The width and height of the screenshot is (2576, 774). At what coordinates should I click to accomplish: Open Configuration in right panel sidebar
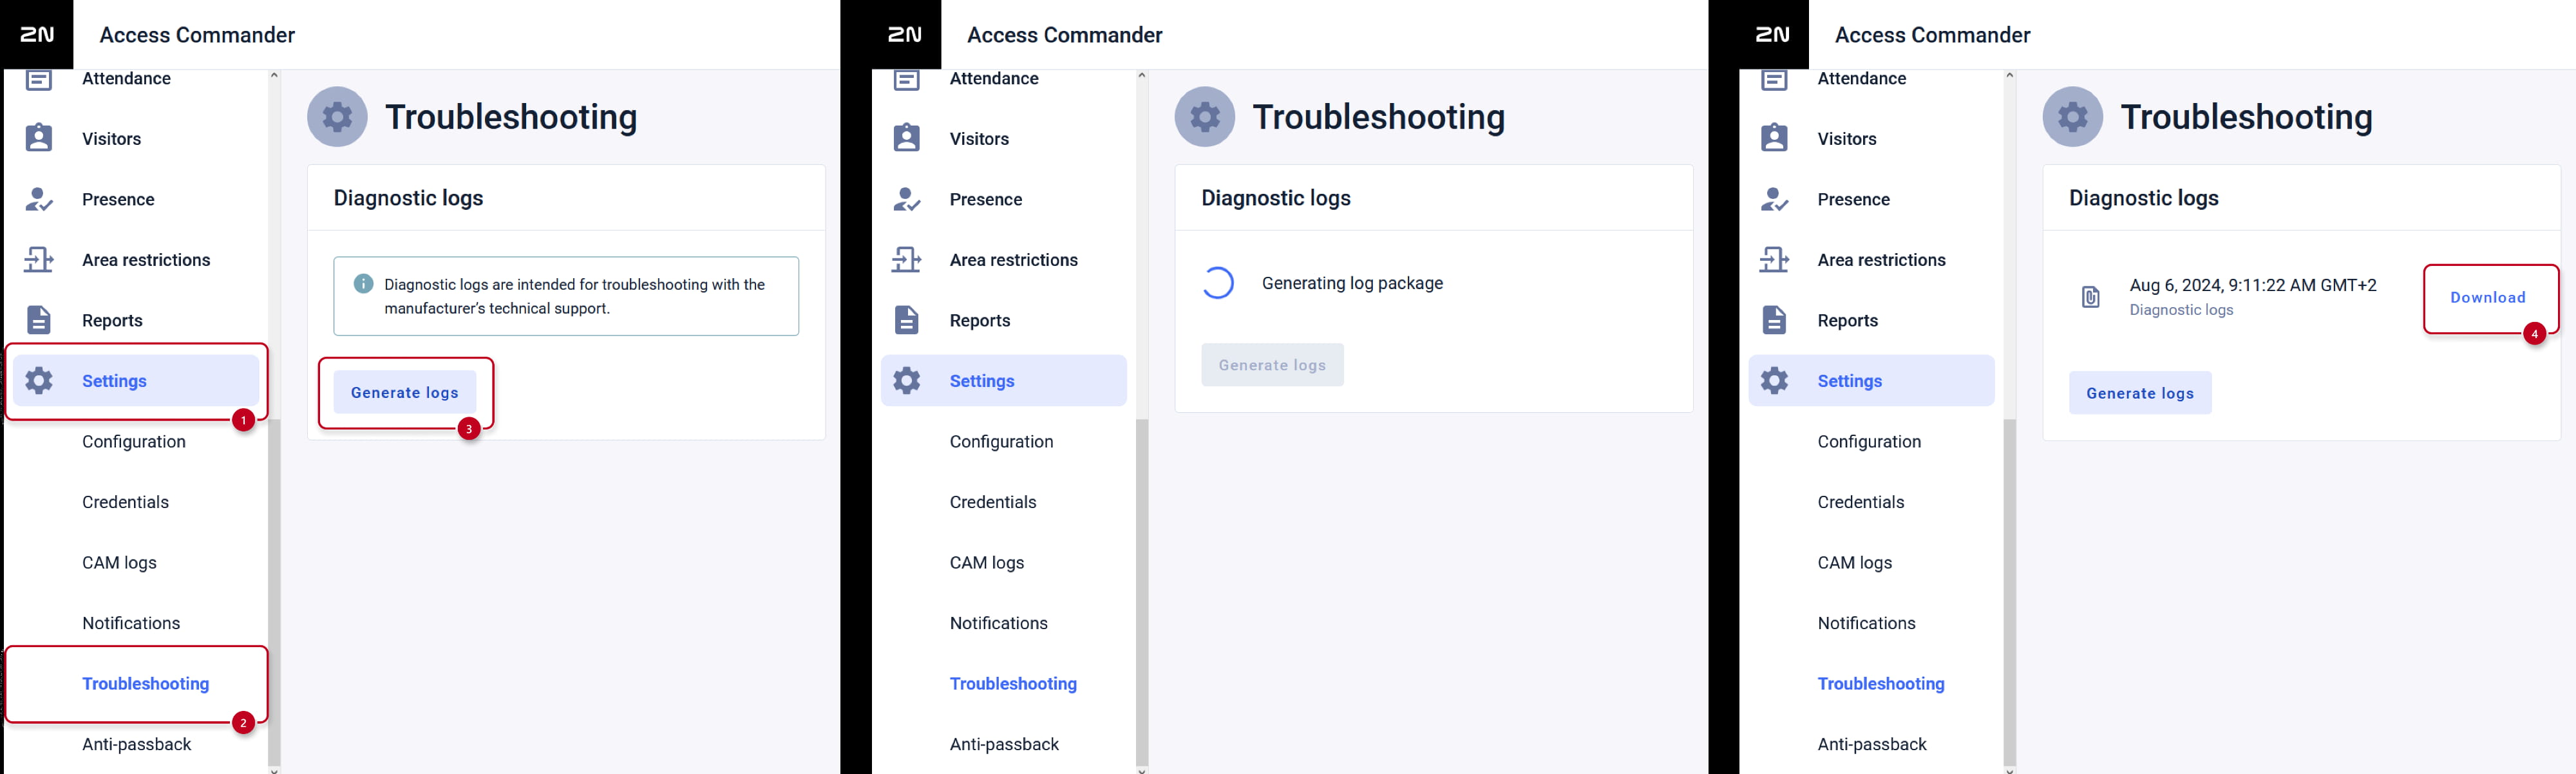pyautogui.click(x=1869, y=442)
